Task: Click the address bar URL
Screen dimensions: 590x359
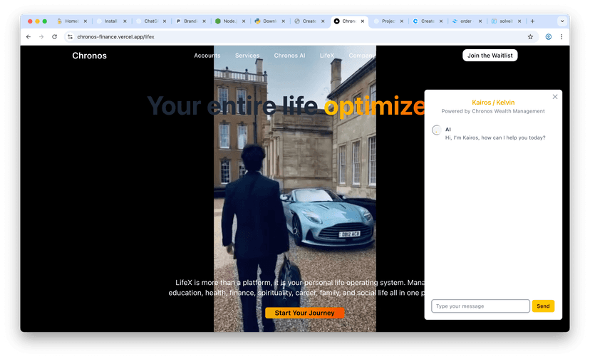Action: [x=115, y=37]
